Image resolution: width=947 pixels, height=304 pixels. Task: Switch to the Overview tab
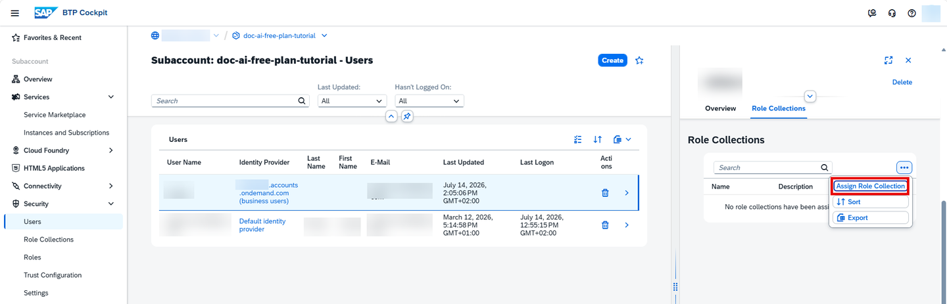(x=720, y=108)
